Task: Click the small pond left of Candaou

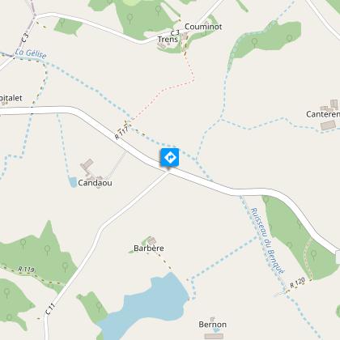Action: pyautogui.click(x=73, y=181)
